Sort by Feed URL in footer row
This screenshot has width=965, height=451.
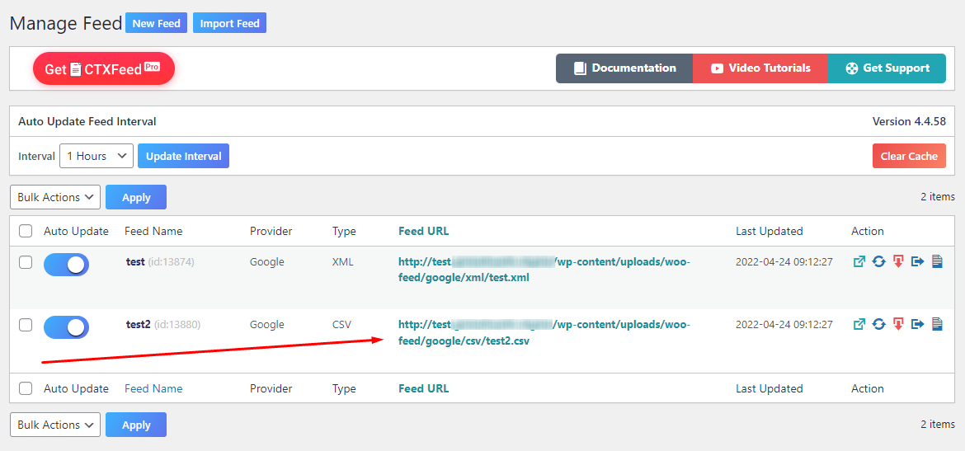pyautogui.click(x=423, y=389)
